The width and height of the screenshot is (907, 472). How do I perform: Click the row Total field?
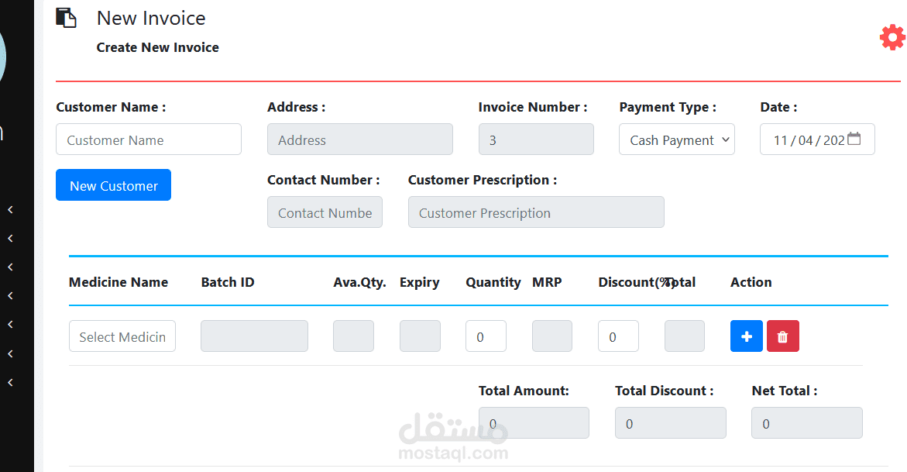coord(685,336)
